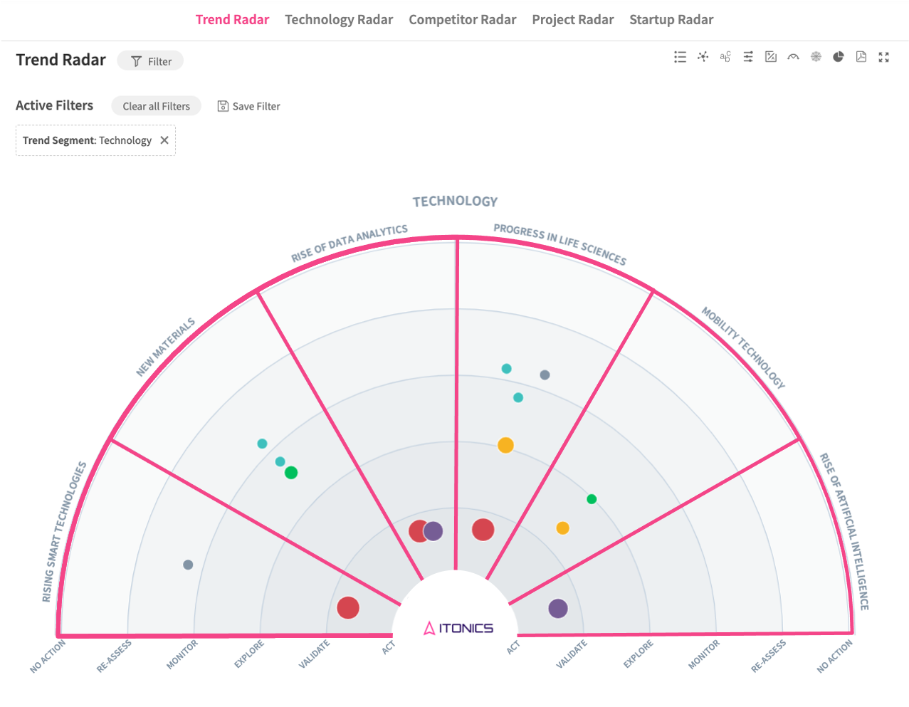909x707 pixels.
Task: Click the N/A display icon
Action: (x=771, y=57)
